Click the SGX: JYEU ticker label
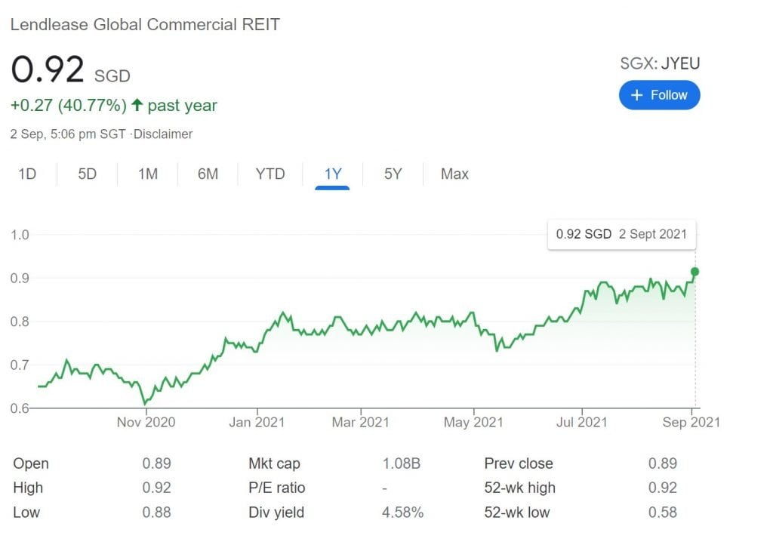 click(x=660, y=63)
